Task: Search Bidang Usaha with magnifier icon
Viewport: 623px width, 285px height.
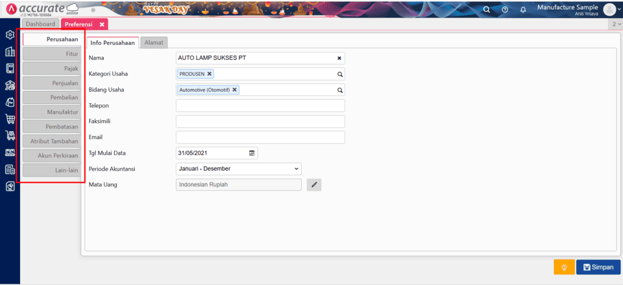Action: 340,90
